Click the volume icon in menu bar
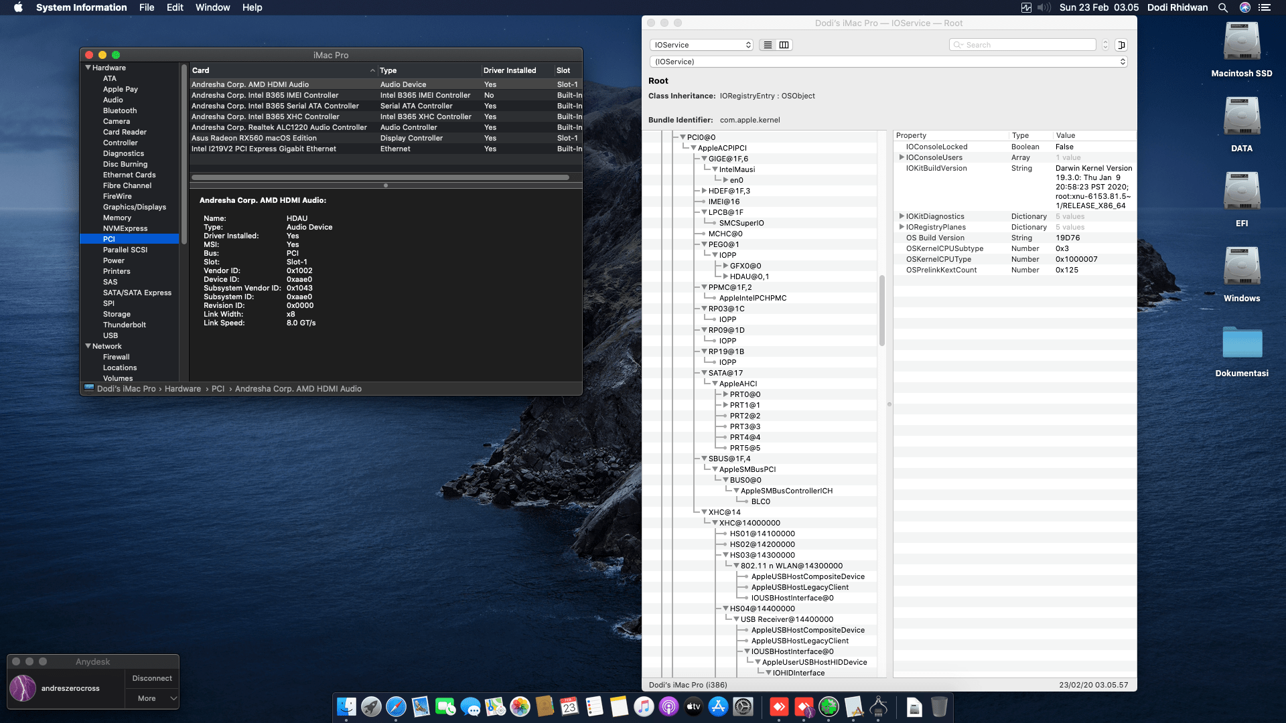The height and width of the screenshot is (723, 1286). point(1044,7)
